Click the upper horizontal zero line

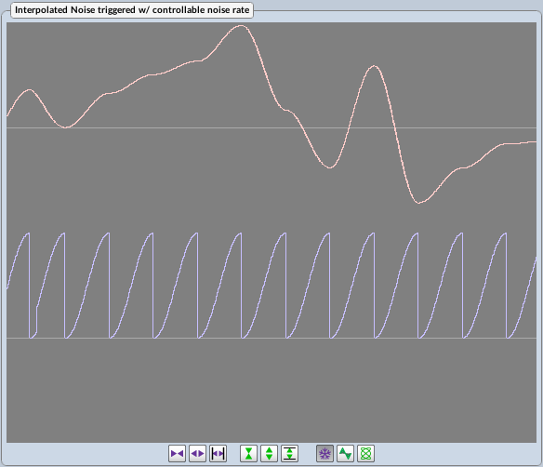pos(271,127)
